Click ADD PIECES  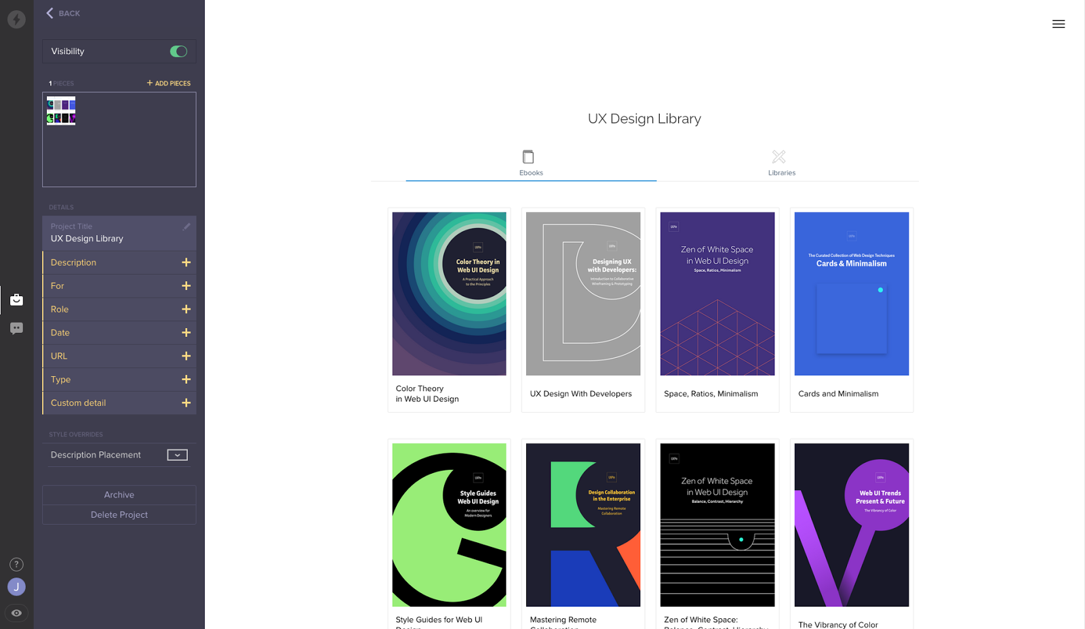click(x=168, y=83)
